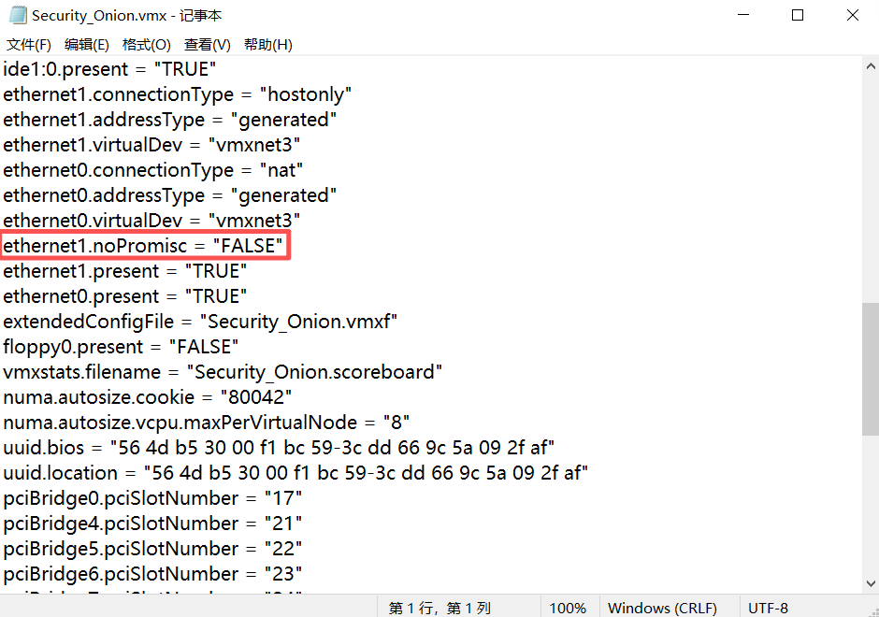Click the resize grip in status bar corner

pyautogui.click(x=873, y=611)
